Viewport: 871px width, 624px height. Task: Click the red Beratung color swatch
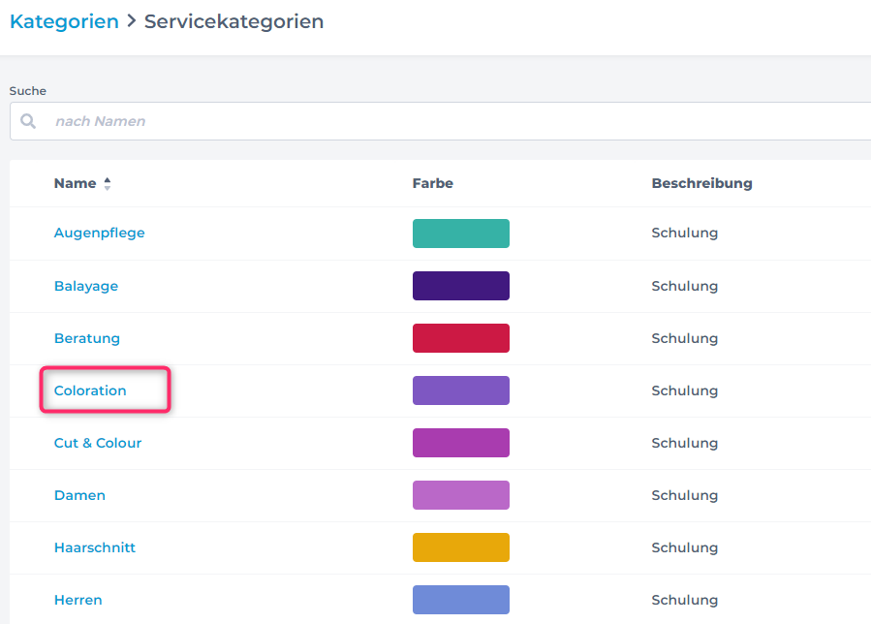tap(460, 338)
